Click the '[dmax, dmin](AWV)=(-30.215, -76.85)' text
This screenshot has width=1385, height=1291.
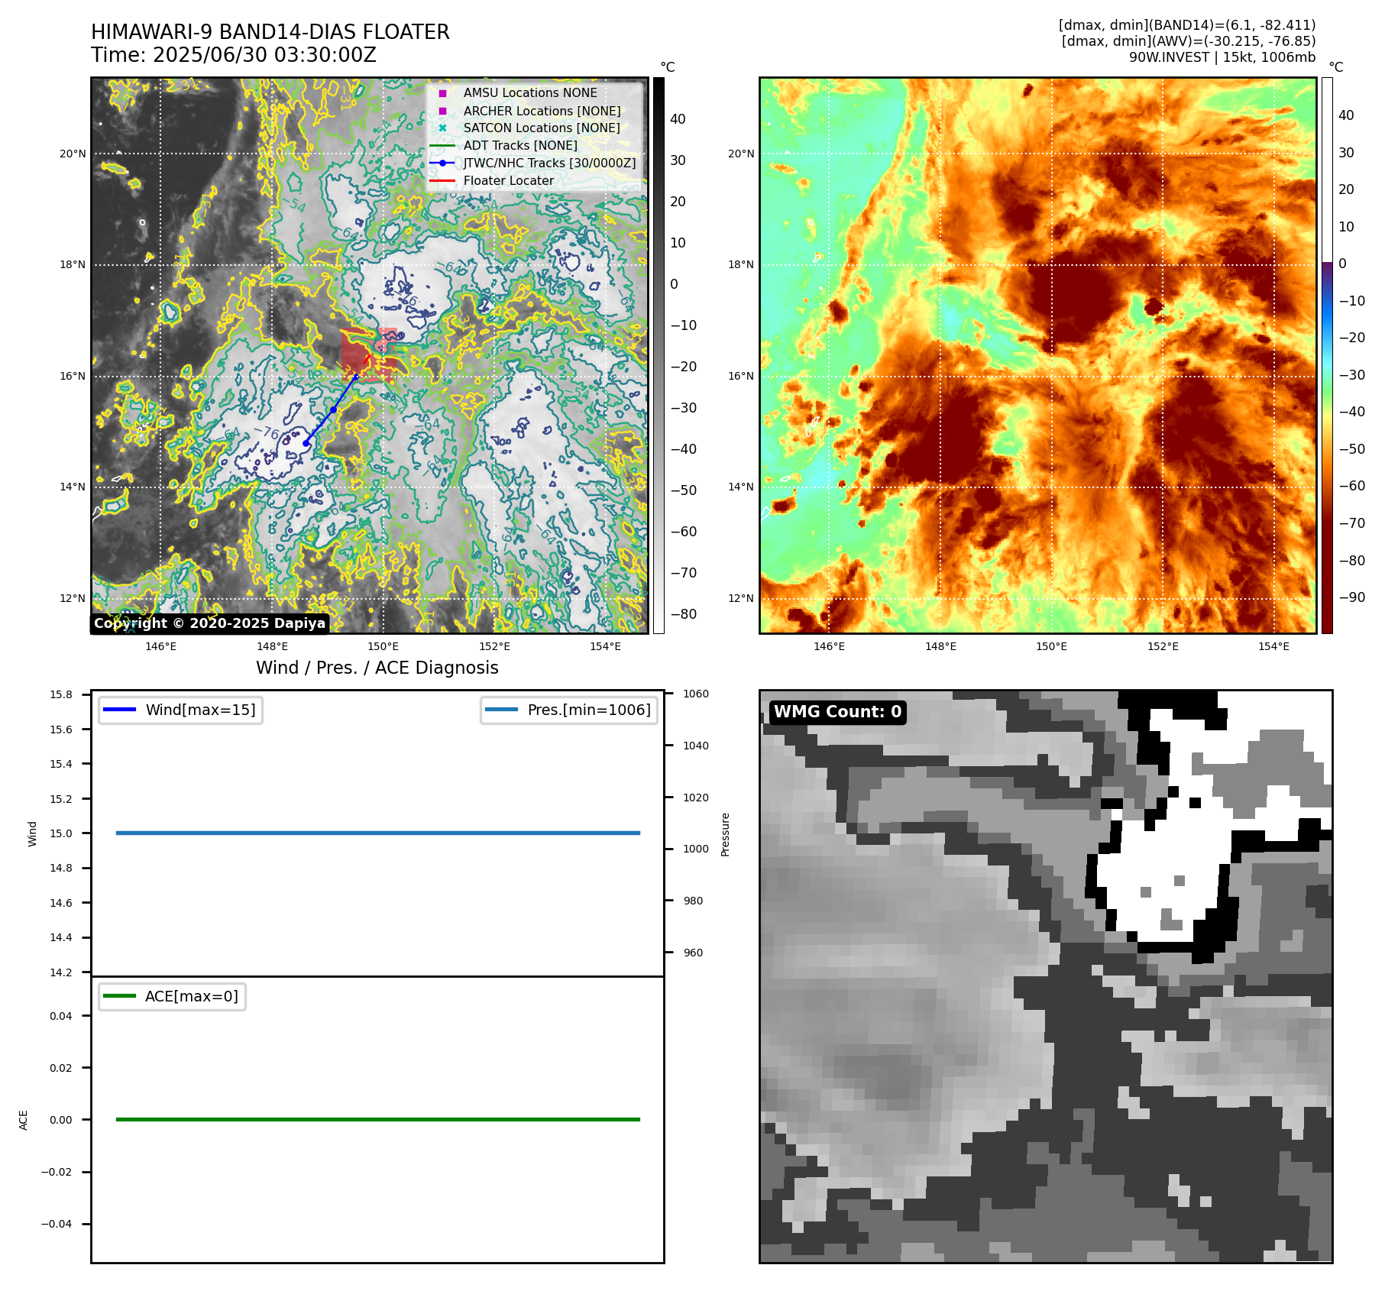[1189, 41]
